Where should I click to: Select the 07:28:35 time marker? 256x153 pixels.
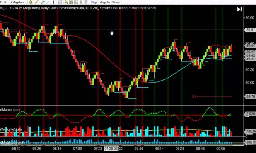[x=111, y=149]
